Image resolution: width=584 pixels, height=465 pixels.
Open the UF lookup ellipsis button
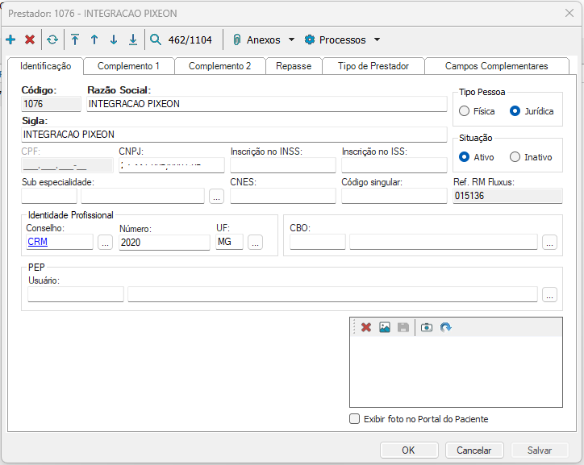(255, 243)
